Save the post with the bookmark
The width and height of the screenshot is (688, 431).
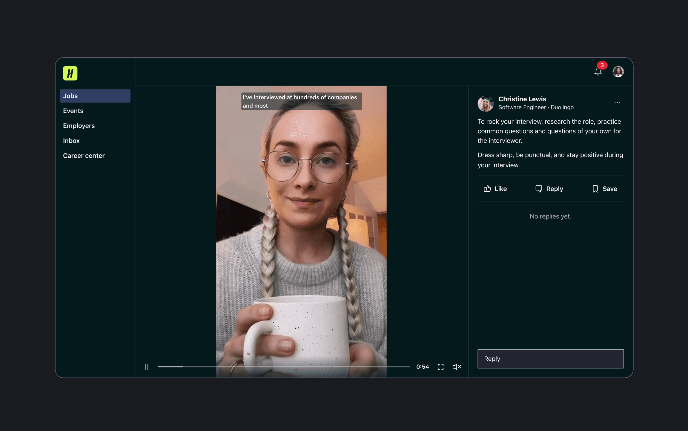605,189
